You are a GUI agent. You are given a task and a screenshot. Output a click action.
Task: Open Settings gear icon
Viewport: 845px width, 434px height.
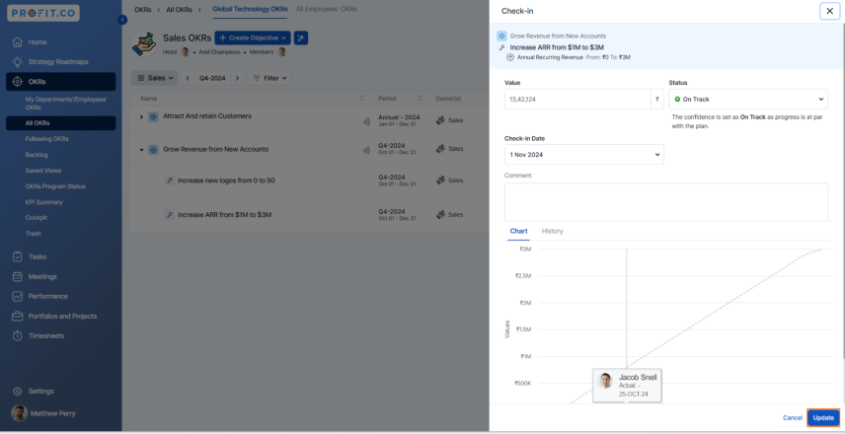click(x=18, y=392)
